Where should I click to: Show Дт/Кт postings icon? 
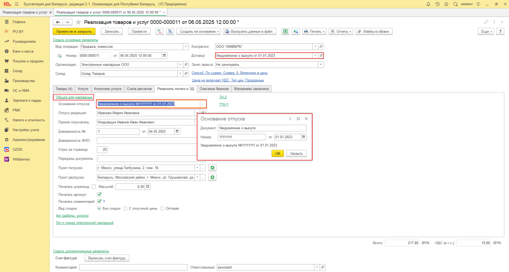(x=160, y=31)
